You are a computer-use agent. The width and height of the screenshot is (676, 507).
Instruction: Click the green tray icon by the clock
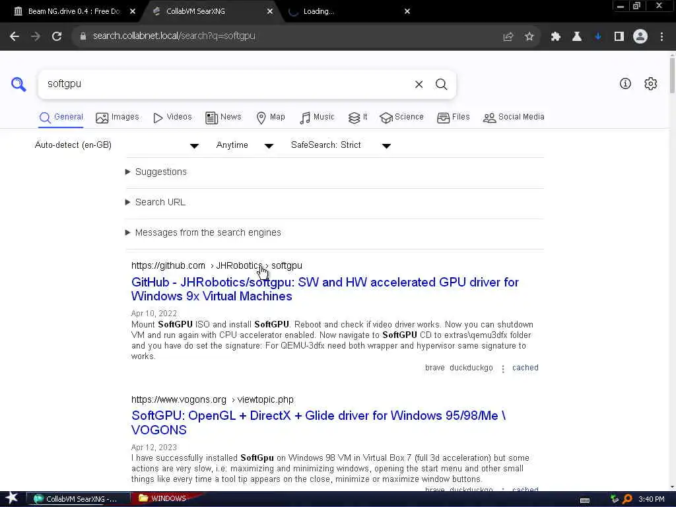615,499
